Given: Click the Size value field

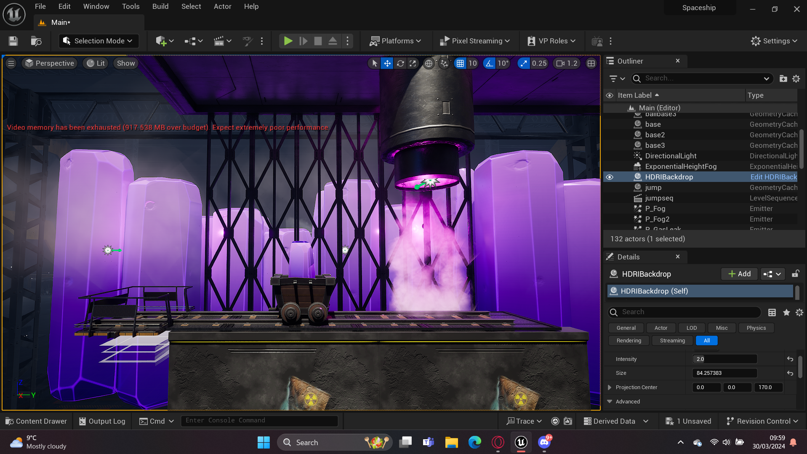Looking at the screenshot, I should [x=724, y=373].
